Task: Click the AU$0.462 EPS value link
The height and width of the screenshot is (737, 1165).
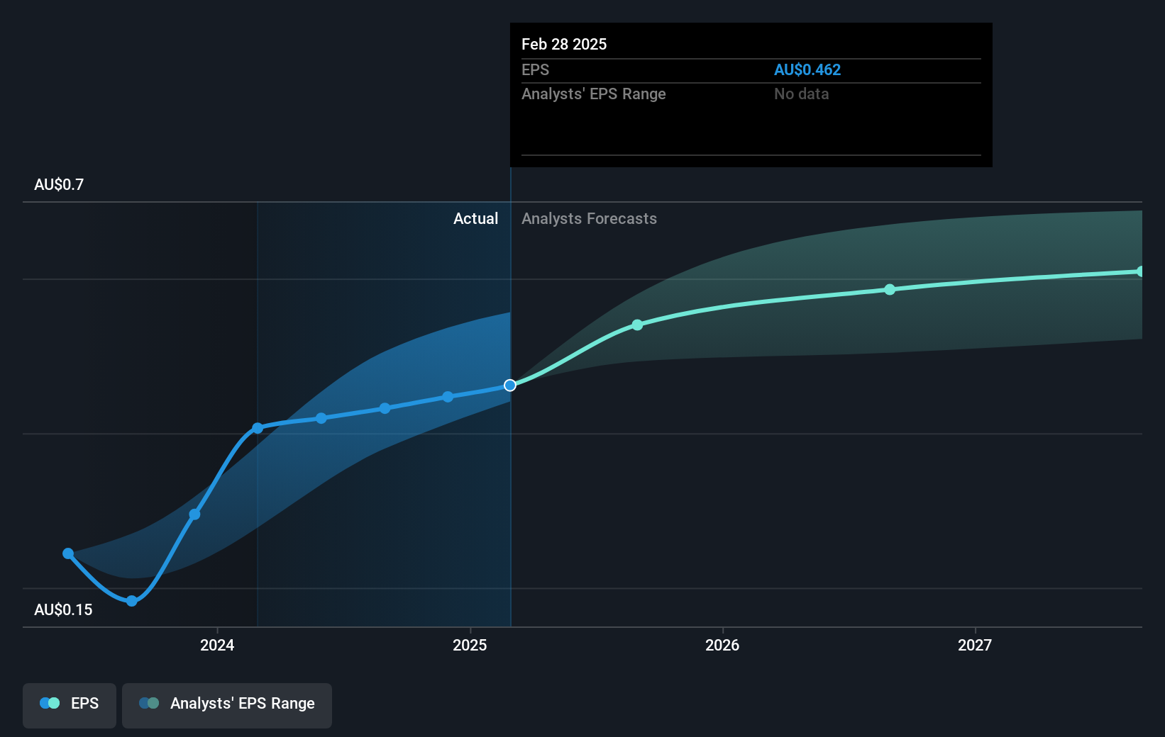Action: point(807,69)
